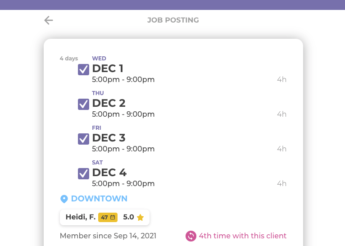Toggle the Sat Dec 4 shift checkbox

(x=84, y=173)
